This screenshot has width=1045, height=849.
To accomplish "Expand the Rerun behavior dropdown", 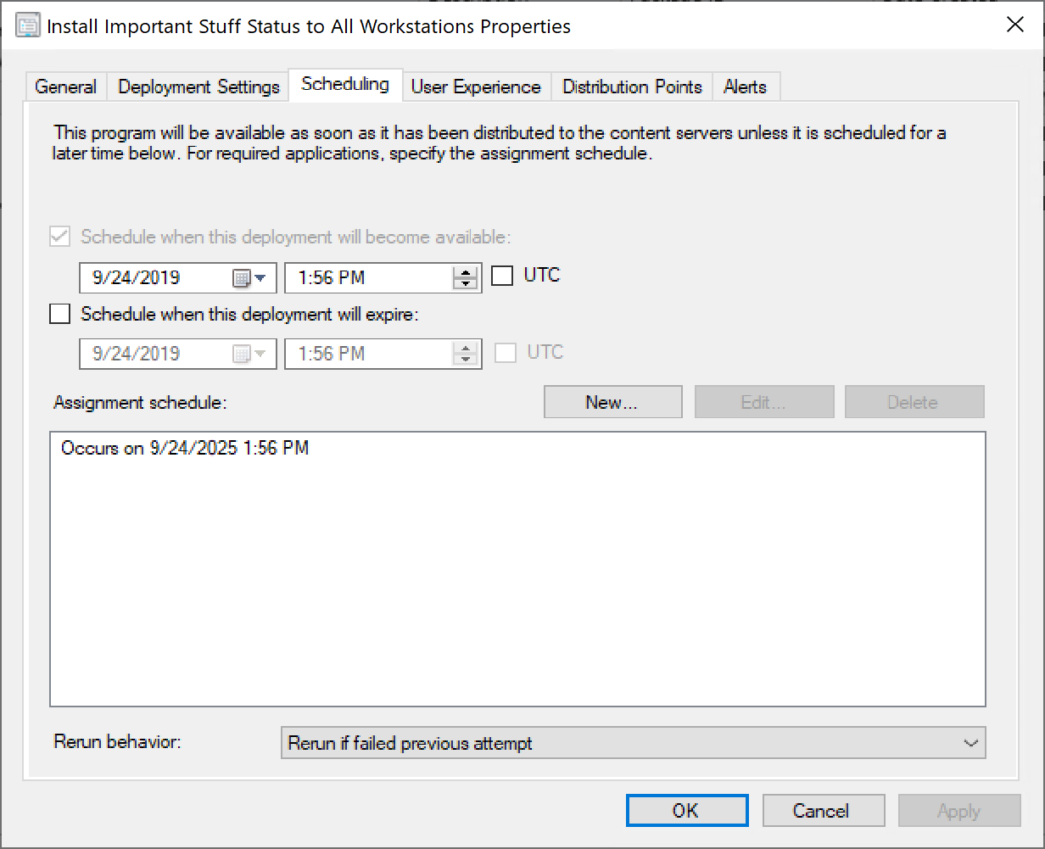I will click(x=970, y=743).
